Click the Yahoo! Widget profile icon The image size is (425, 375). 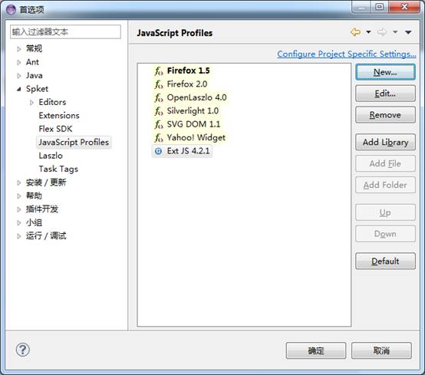click(159, 137)
